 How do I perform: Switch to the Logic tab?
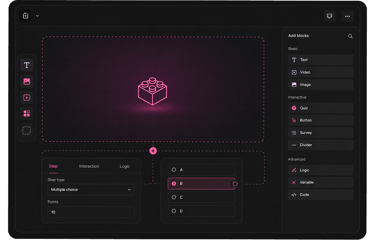(125, 166)
